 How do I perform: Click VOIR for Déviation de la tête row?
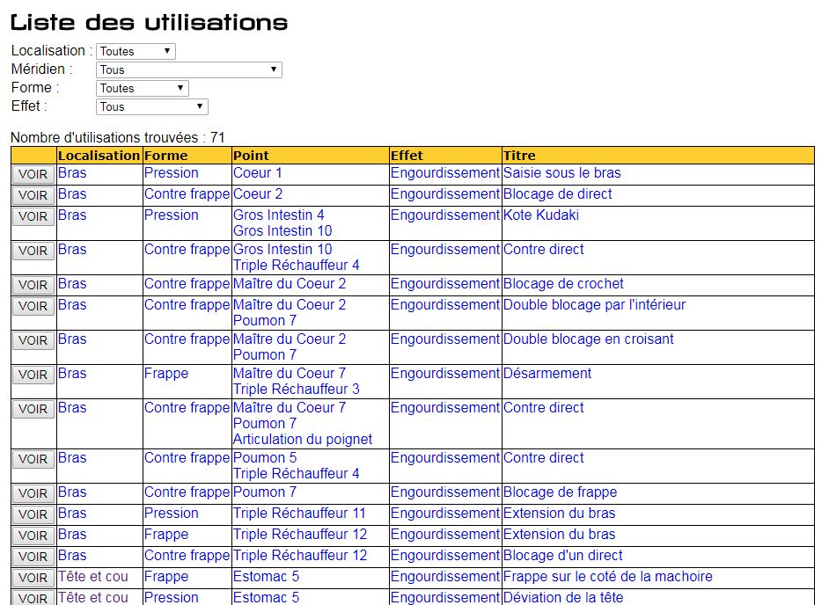[33, 598]
